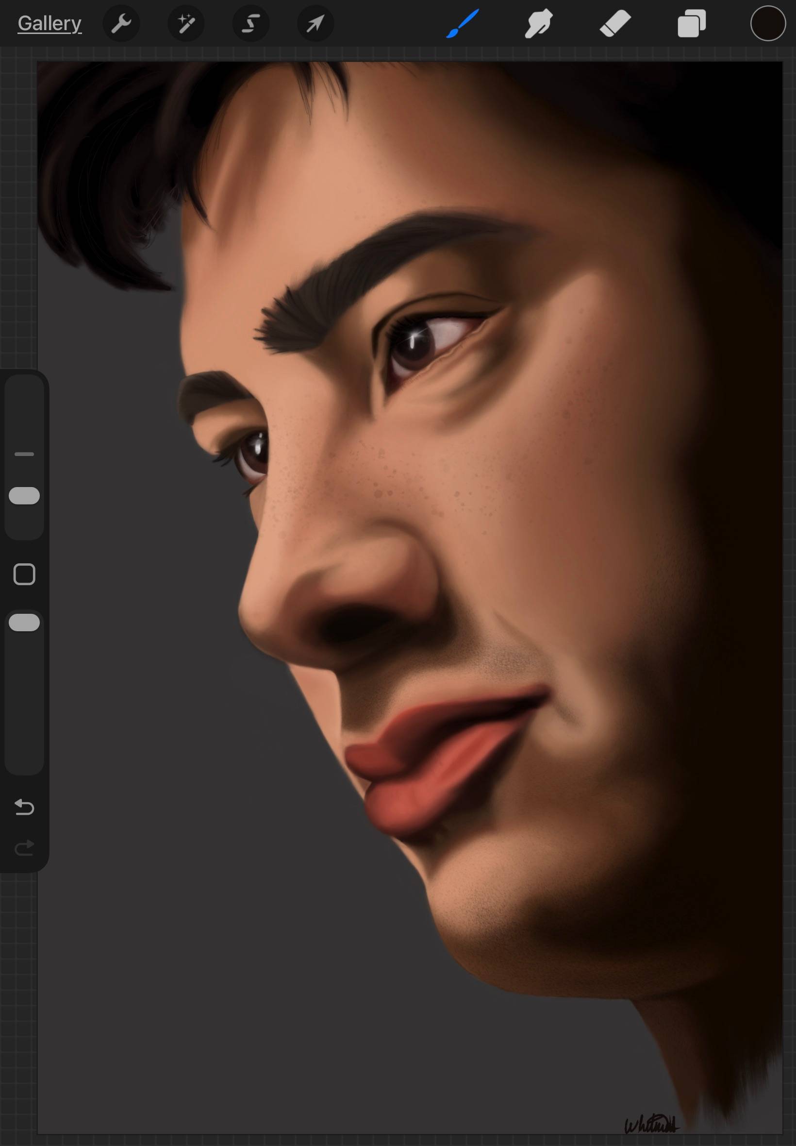Activate the Selection tool

[x=251, y=23]
